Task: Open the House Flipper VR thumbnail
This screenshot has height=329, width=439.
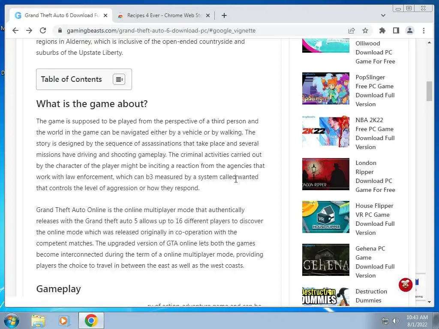Action: (x=326, y=217)
